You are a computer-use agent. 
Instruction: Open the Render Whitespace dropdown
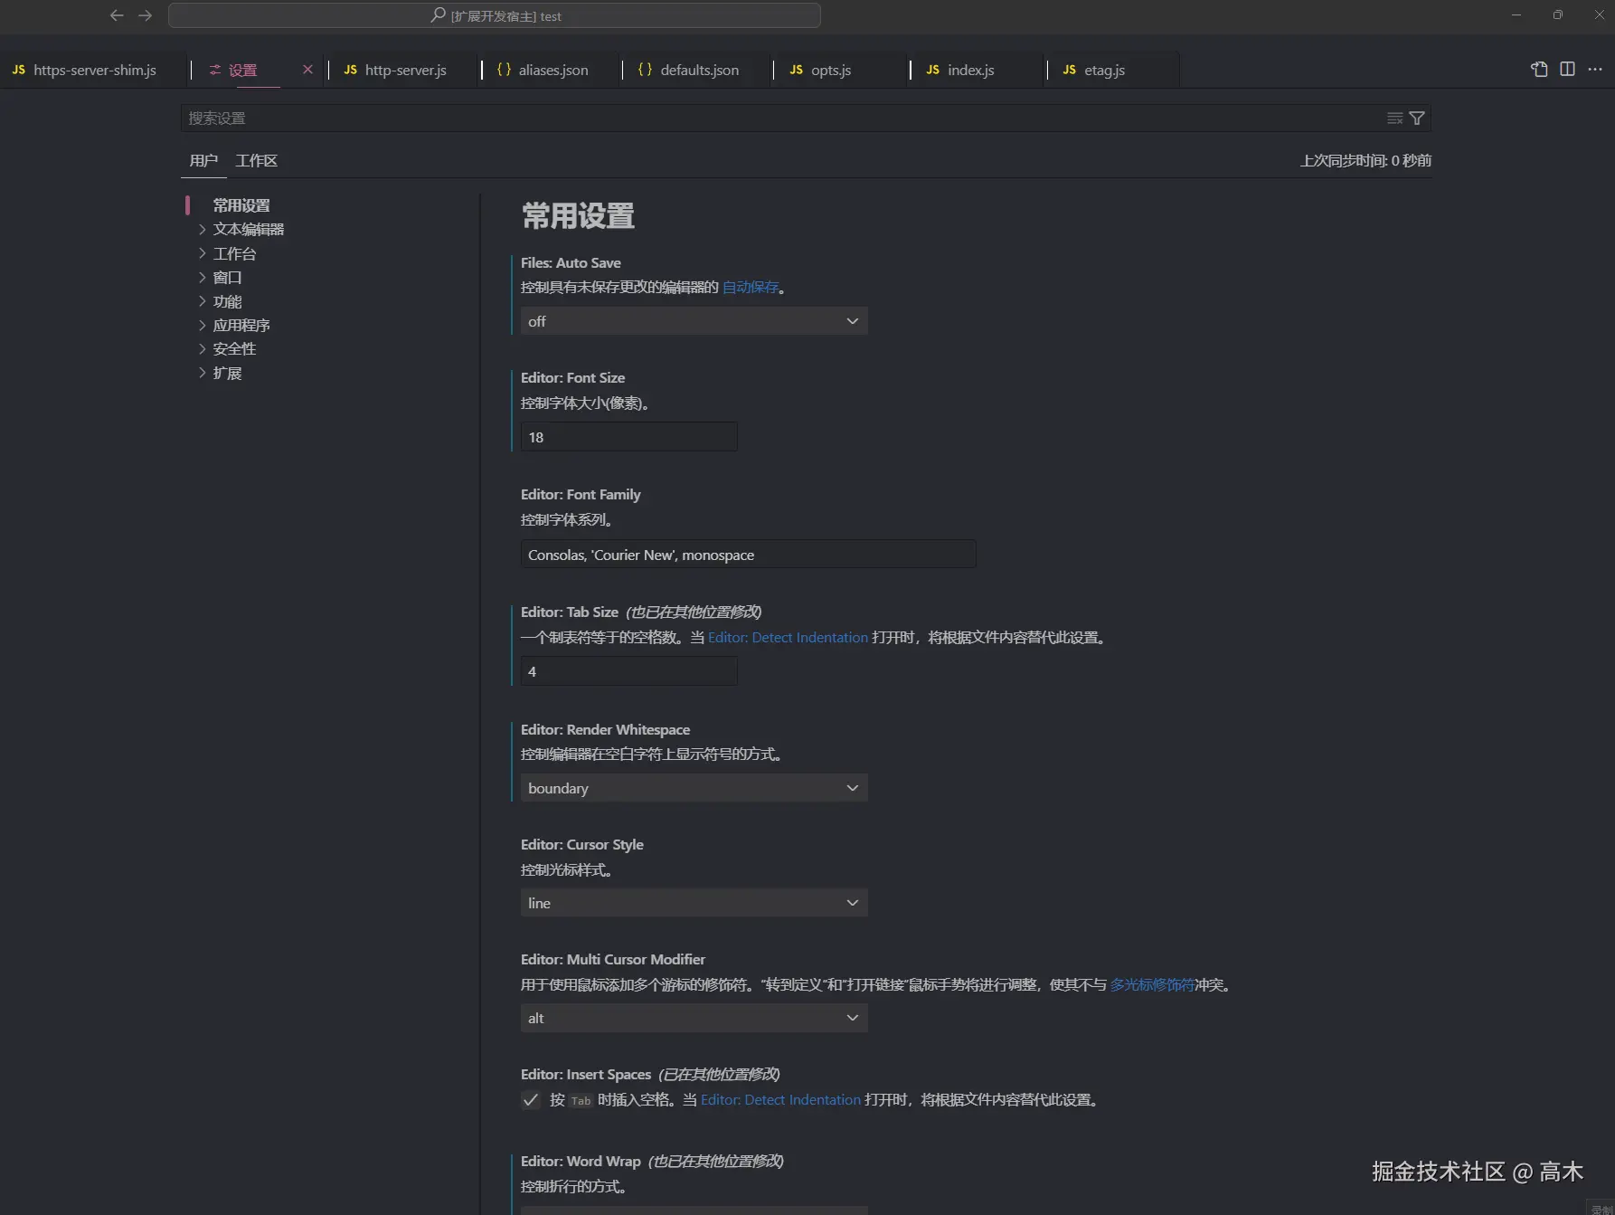pos(693,787)
